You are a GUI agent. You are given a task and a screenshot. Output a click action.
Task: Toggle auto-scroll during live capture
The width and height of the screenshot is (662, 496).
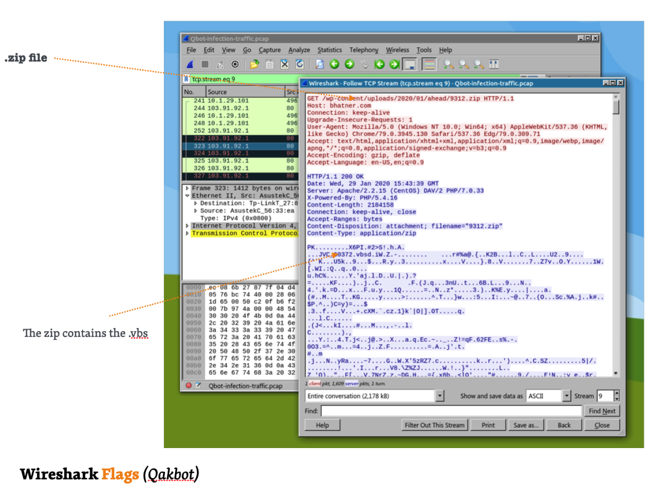(409, 64)
